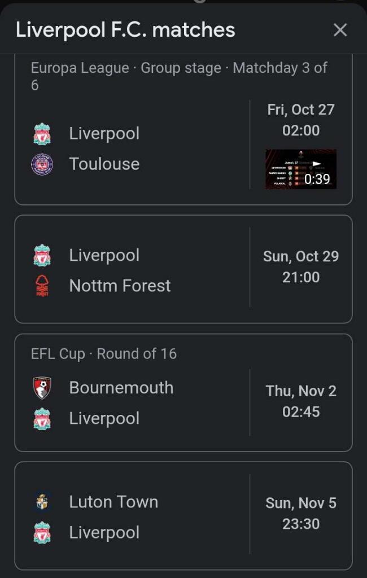Image resolution: width=367 pixels, height=578 pixels.
Task: Open the Nottm Forest team name
Action: 120,286
